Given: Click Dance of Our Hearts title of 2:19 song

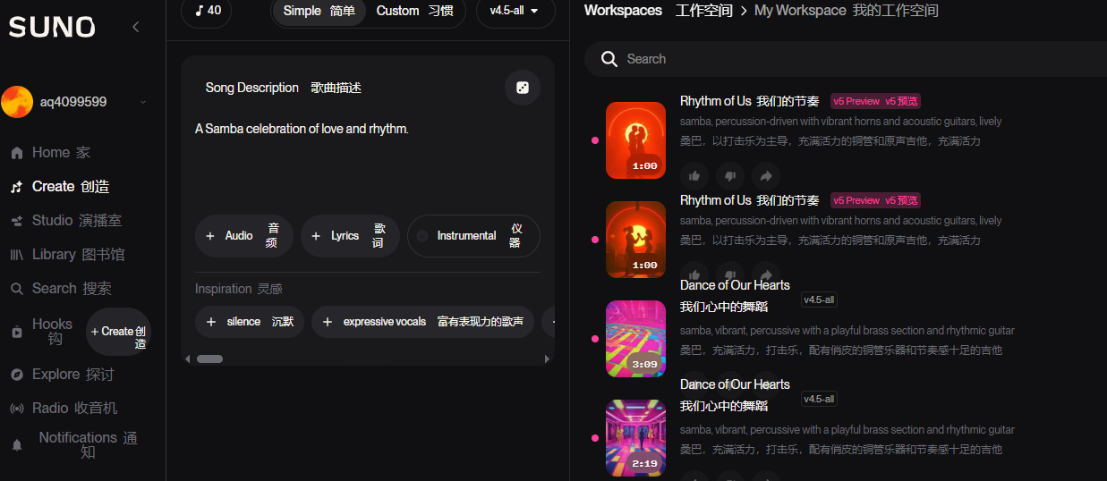Looking at the screenshot, I should 735,395.
